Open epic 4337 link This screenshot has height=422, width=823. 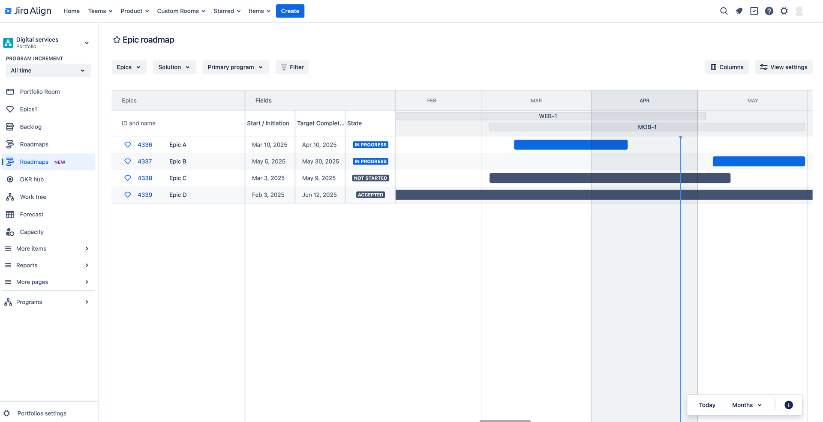click(x=145, y=162)
